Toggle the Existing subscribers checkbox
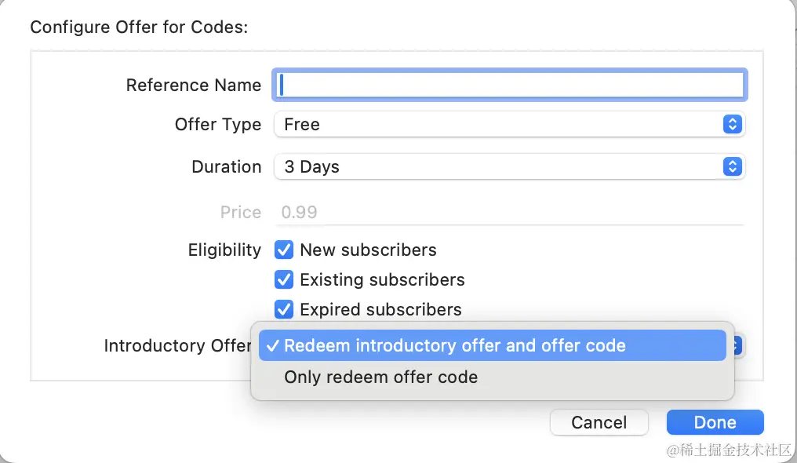 tap(284, 279)
